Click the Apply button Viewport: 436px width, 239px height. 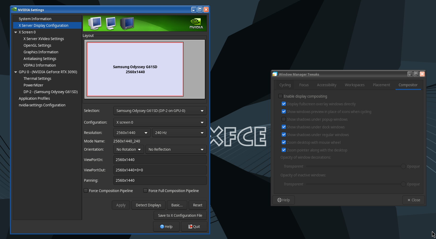tap(121, 205)
